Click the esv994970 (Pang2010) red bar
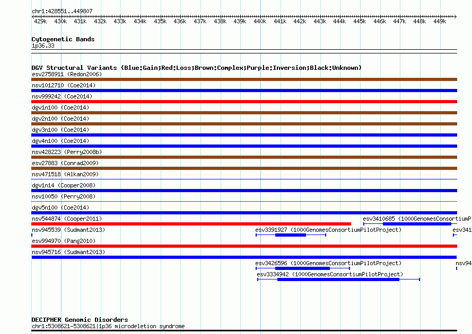 click(244, 246)
